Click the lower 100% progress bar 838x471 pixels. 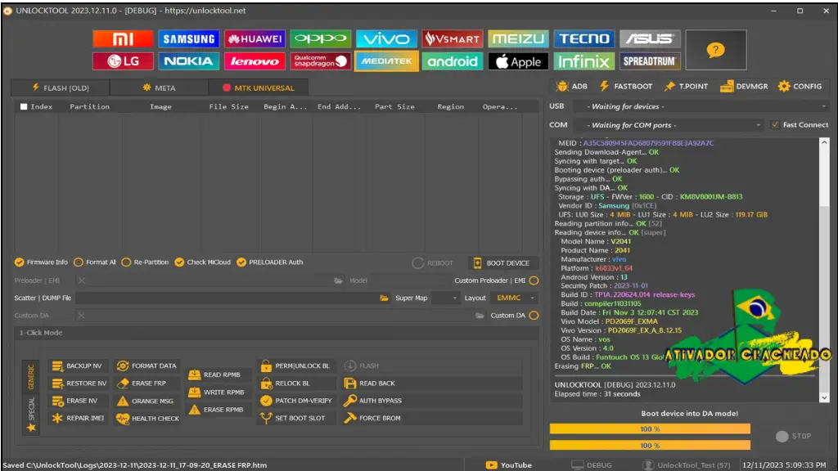650,446
